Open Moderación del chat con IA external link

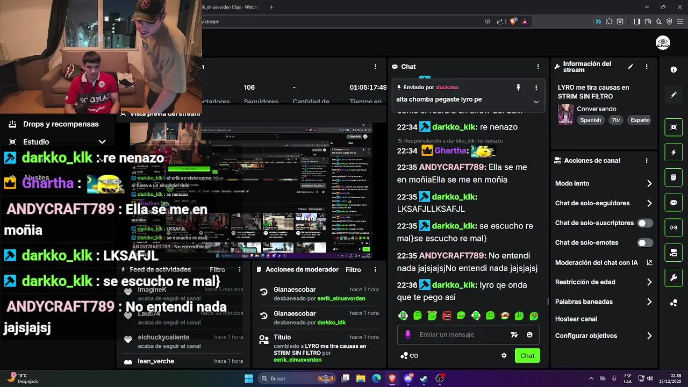[x=649, y=262]
